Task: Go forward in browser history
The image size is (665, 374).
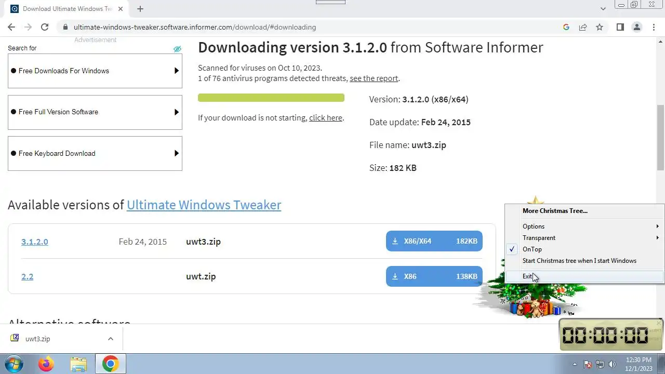Action: [x=28, y=27]
